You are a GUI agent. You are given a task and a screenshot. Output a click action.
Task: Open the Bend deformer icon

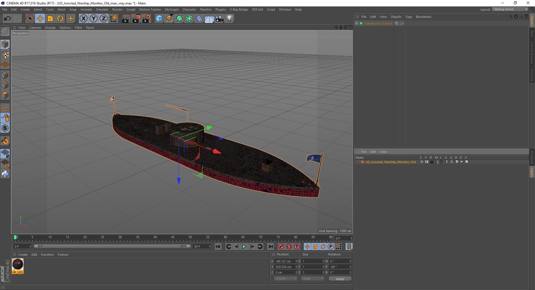click(200, 19)
